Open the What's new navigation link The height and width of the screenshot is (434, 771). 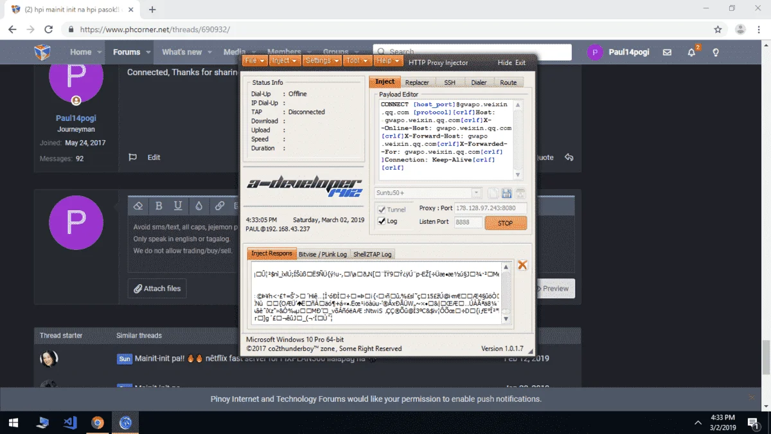point(182,52)
